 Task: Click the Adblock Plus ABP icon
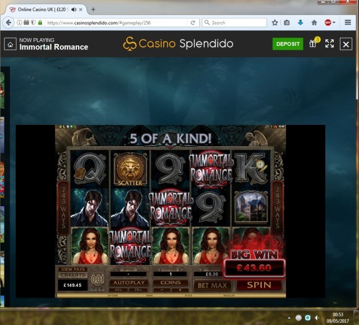tap(328, 22)
